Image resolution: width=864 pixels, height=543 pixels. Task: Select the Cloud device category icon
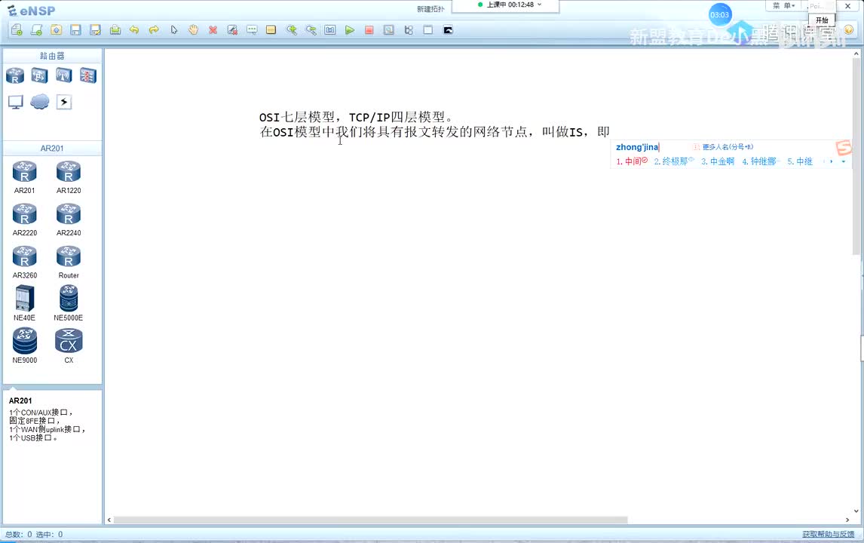click(x=40, y=102)
